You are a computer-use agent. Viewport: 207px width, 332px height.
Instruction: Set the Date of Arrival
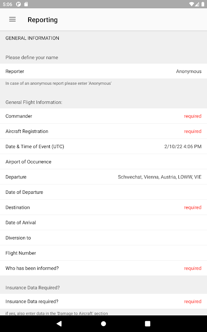(103, 222)
